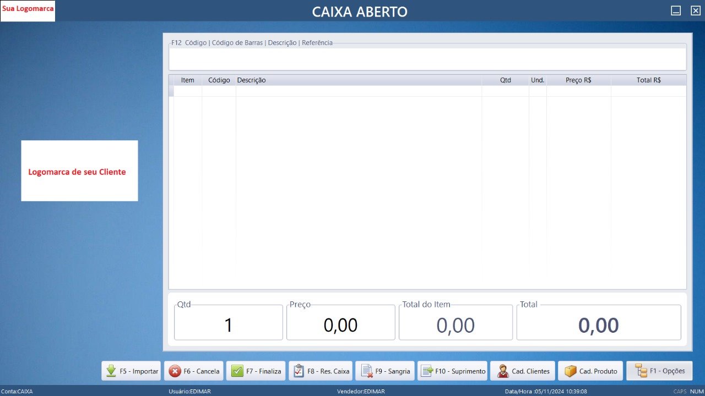
Task: Click the Suprimento add-document icon
Action: 427,371
